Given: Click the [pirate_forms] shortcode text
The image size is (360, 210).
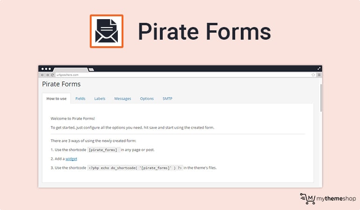Looking at the screenshot, I should point(103,150).
